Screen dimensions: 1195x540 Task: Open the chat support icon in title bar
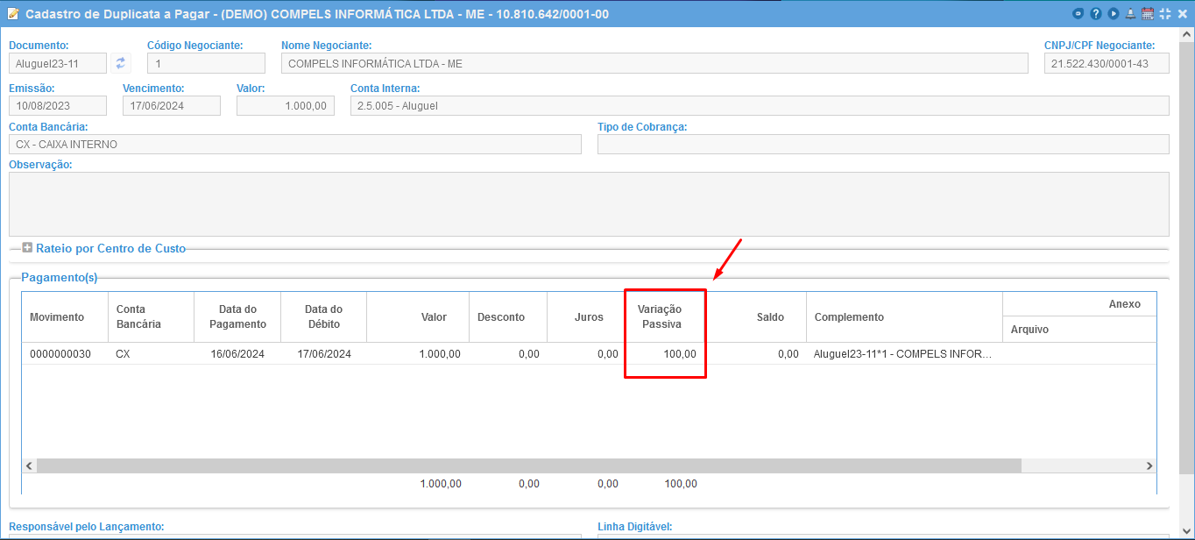pos(1078,14)
